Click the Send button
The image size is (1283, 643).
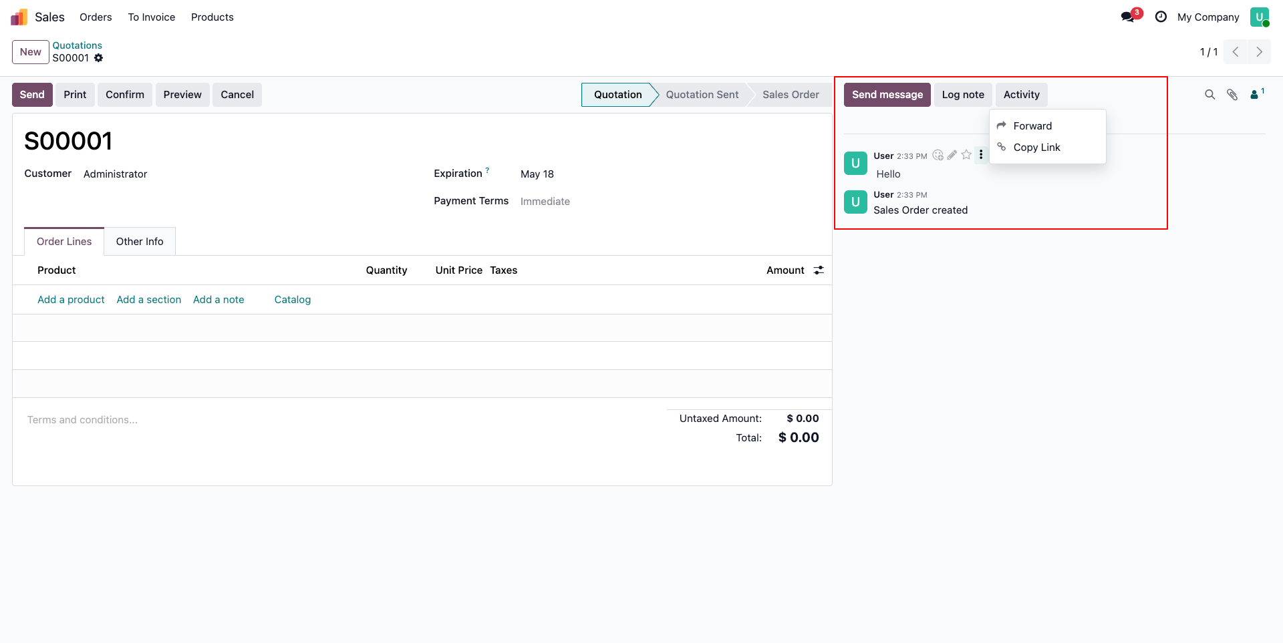(x=32, y=95)
